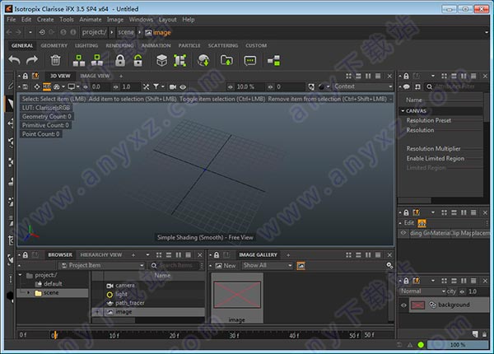Image resolution: width=494 pixels, height=354 pixels.
Task: Click the globe with download arrow icon
Action: [x=203, y=60]
